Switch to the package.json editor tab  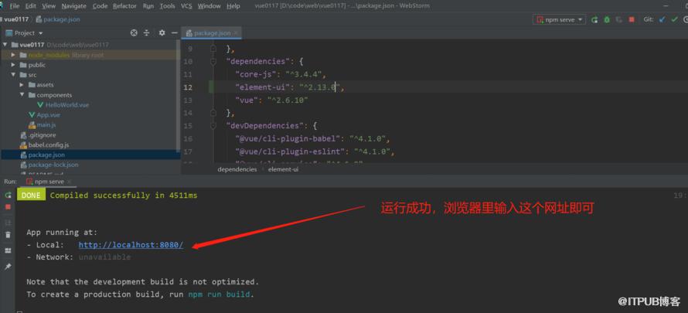tap(212, 33)
